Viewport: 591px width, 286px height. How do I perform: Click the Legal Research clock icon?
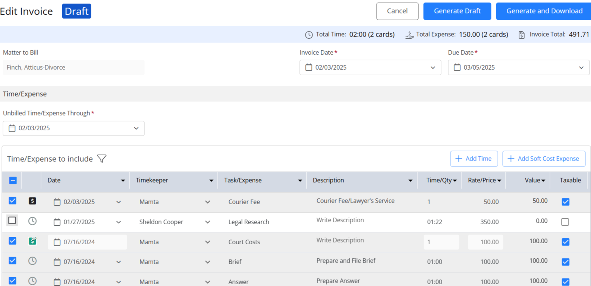[32, 221]
